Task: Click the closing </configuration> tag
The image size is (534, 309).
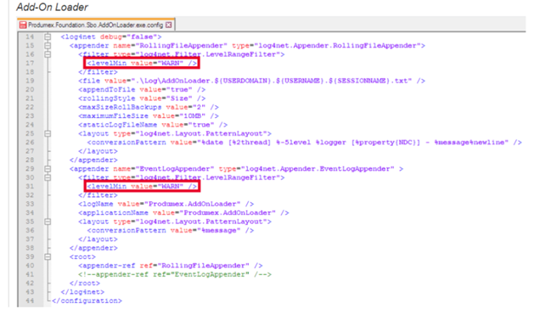Action: pyautogui.click(x=87, y=301)
